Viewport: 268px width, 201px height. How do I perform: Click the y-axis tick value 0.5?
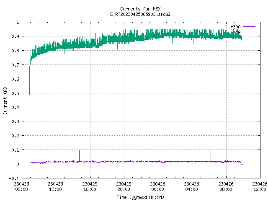tap(15, 93)
